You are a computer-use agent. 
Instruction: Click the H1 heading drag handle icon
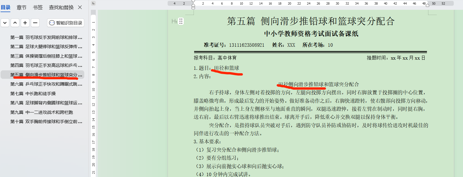point(181,21)
